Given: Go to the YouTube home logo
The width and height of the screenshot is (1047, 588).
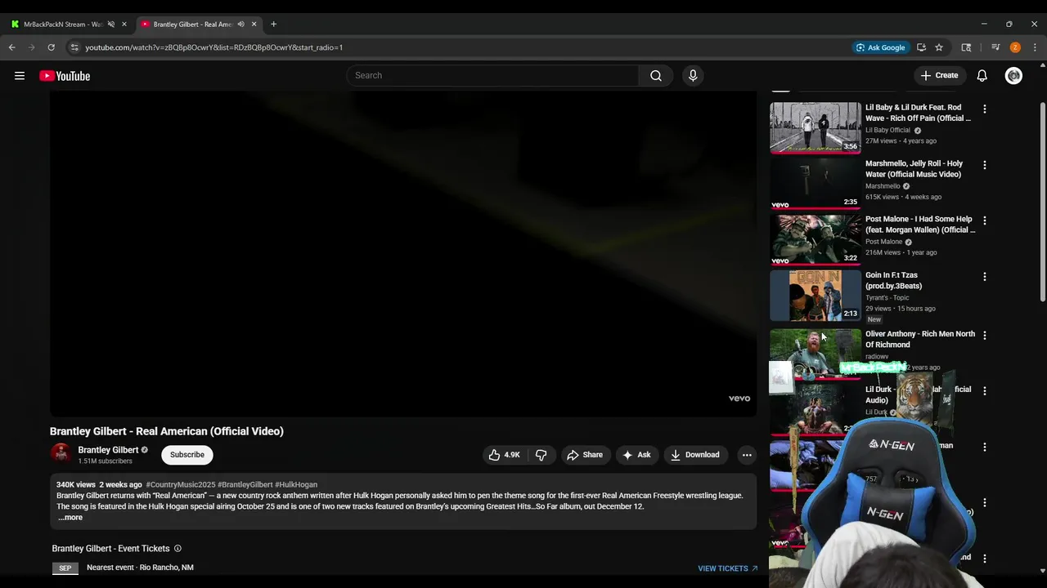Looking at the screenshot, I should point(65,76).
